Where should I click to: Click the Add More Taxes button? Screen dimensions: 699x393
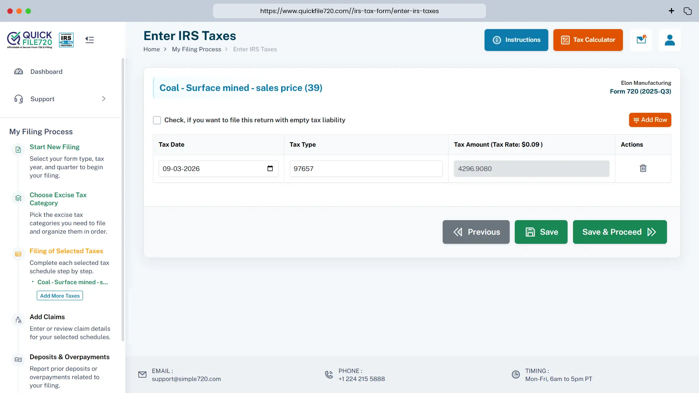pos(59,295)
